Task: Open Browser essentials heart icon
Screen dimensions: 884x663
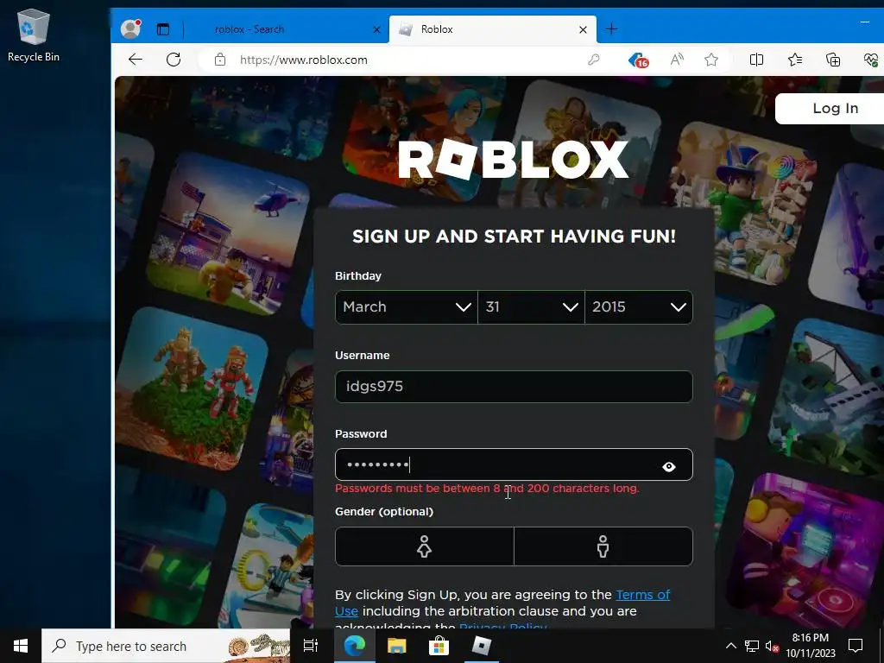Action: coord(871,60)
